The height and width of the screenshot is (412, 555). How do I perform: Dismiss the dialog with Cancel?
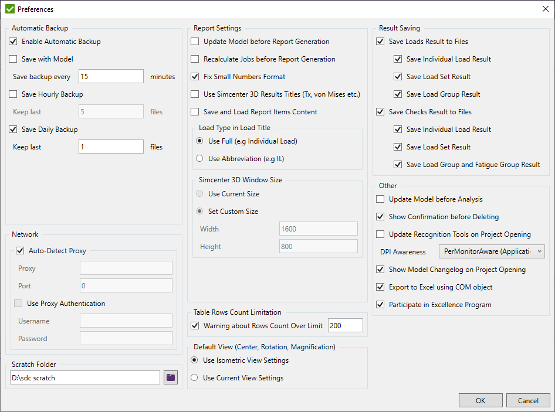tap(528, 400)
